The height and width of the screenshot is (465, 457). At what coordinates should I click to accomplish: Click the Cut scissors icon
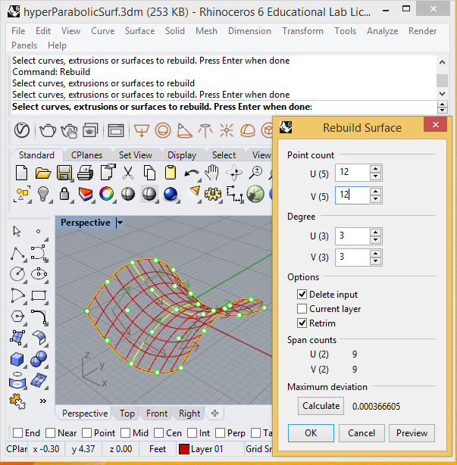tap(128, 173)
